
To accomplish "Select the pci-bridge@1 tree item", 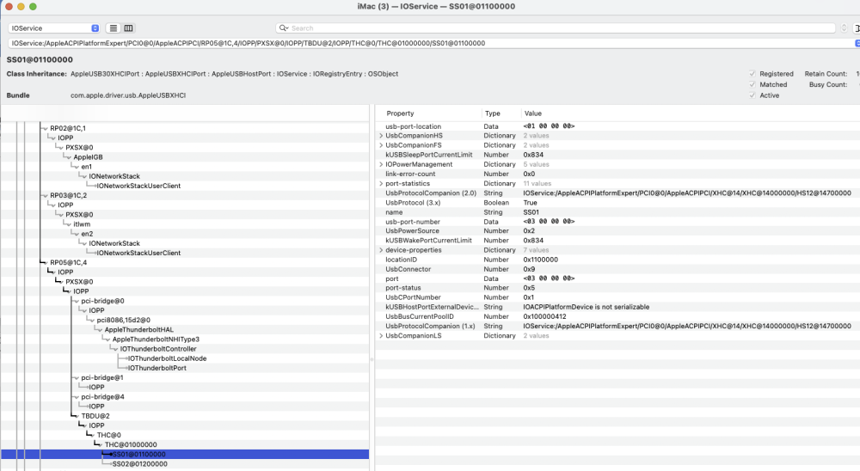I will pyautogui.click(x=102, y=378).
